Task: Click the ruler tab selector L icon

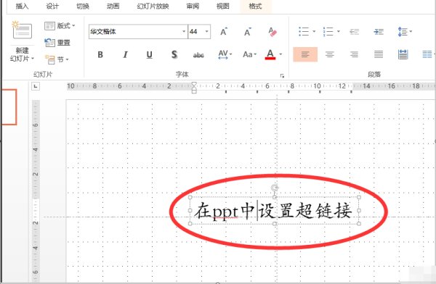Action: (36, 86)
